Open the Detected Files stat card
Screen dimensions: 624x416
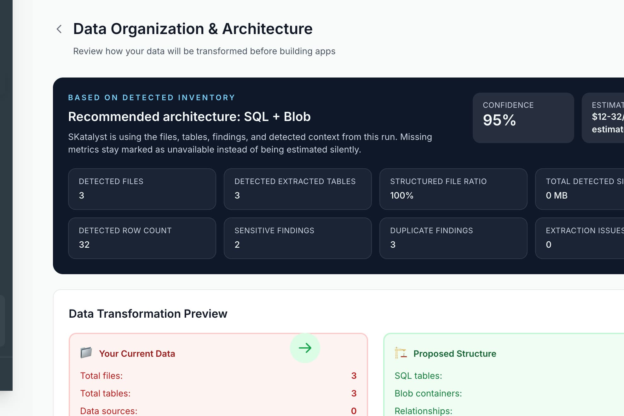pos(142,189)
